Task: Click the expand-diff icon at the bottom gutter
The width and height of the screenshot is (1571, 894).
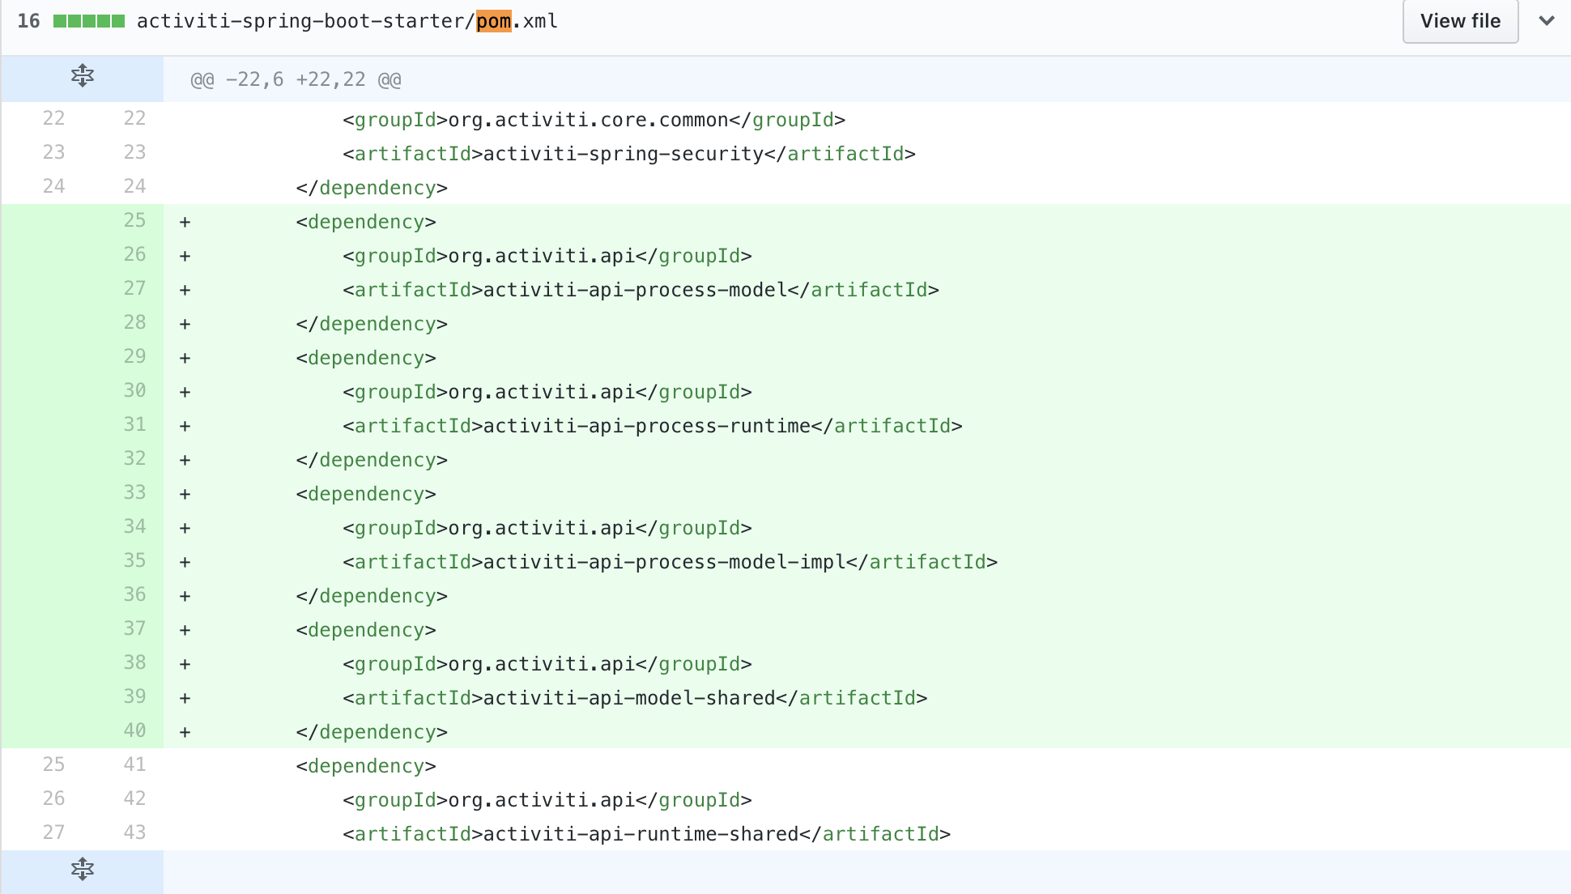Action: coord(82,869)
